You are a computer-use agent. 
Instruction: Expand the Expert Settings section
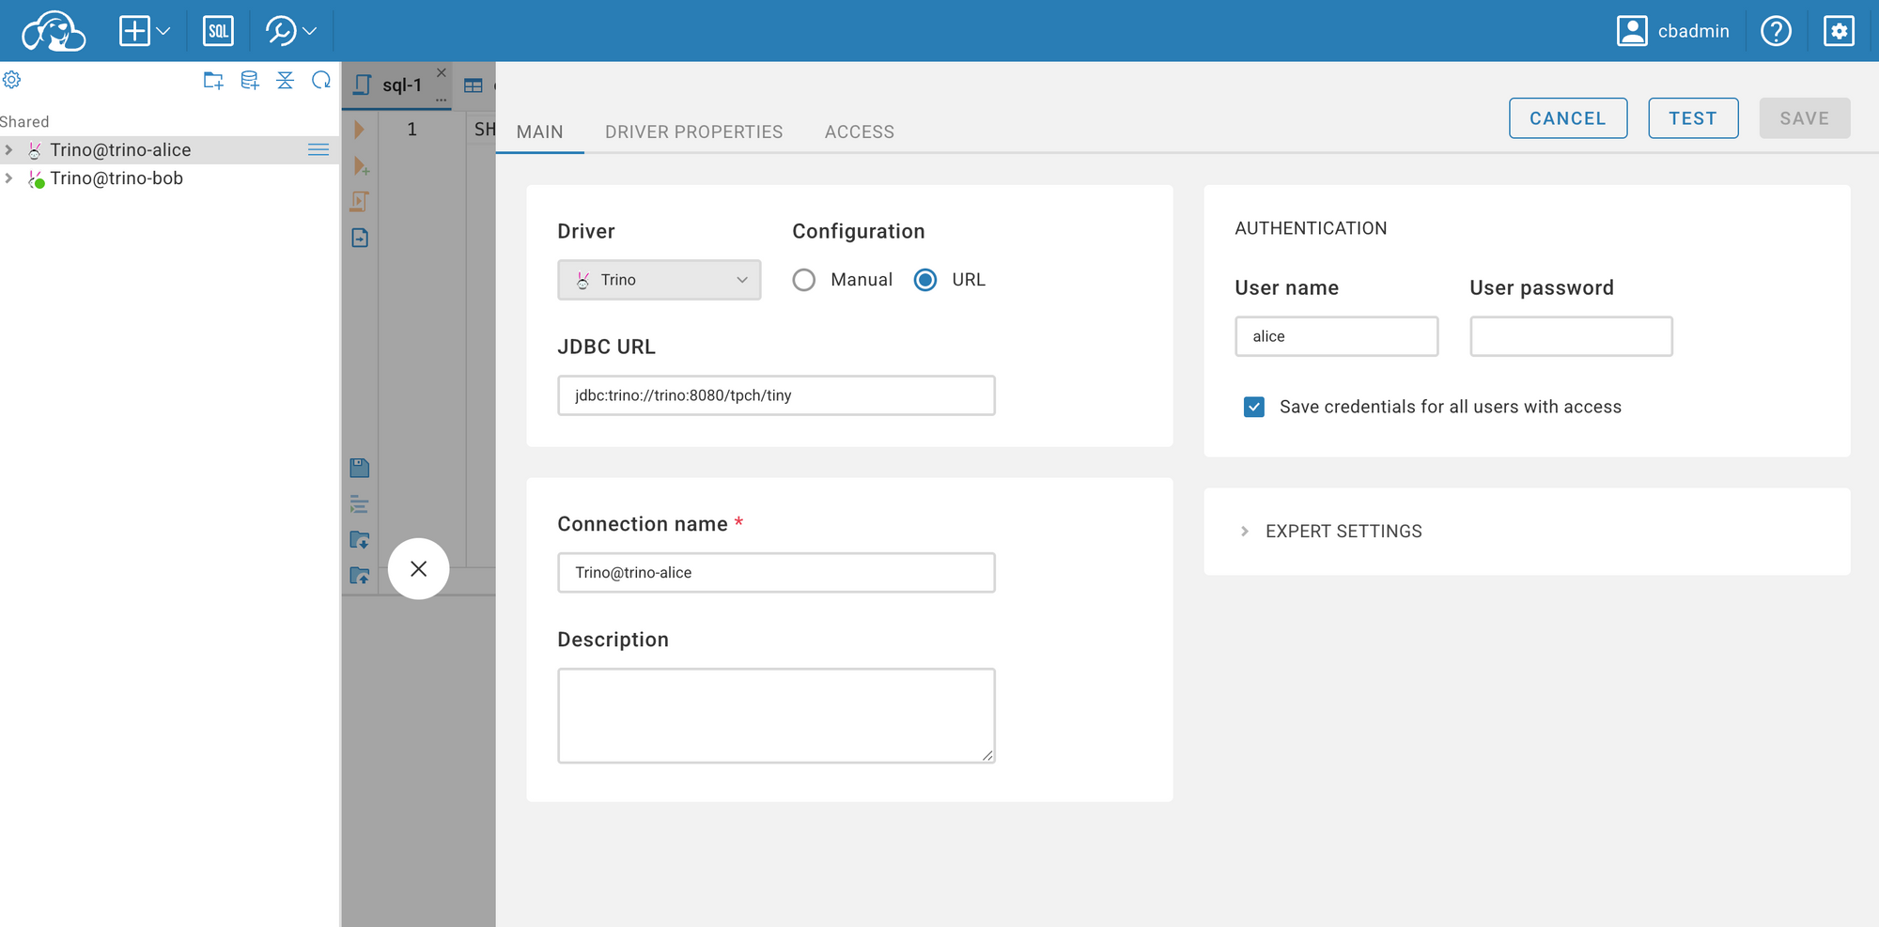[x=1343, y=532]
